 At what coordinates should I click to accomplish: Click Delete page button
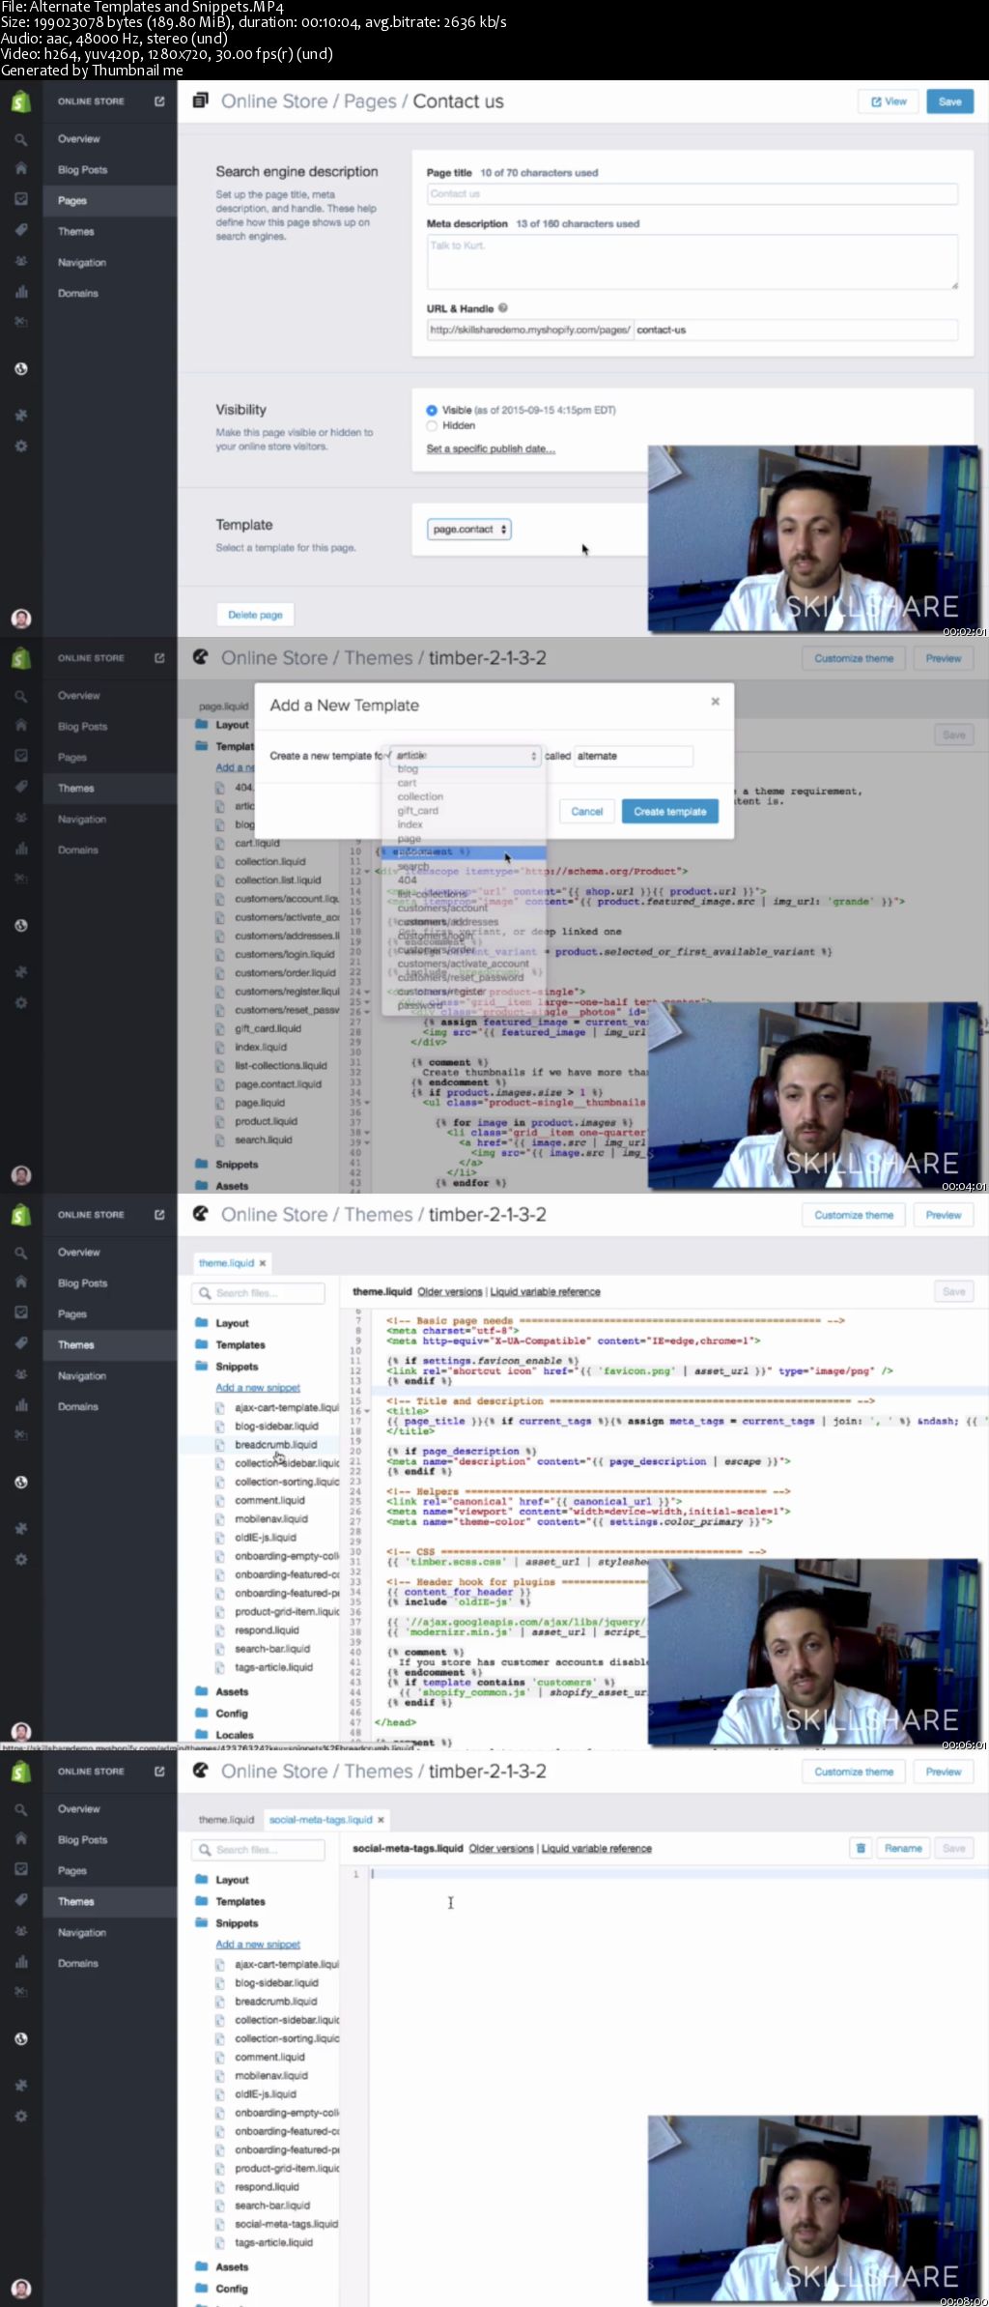[255, 615]
